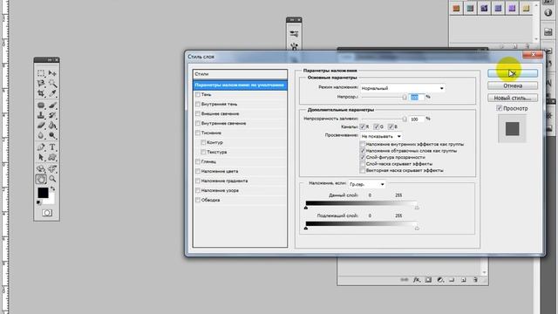This screenshot has width=558, height=314.
Task: Select the Rectangular Marquee tool
Action: (x=41, y=73)
